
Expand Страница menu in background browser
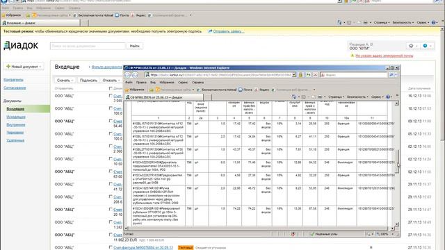click(x=382, y=22)
